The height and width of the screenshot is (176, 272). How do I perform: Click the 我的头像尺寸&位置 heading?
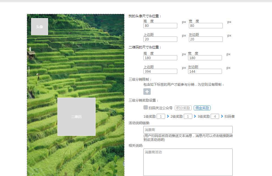(x=145, y=16)
